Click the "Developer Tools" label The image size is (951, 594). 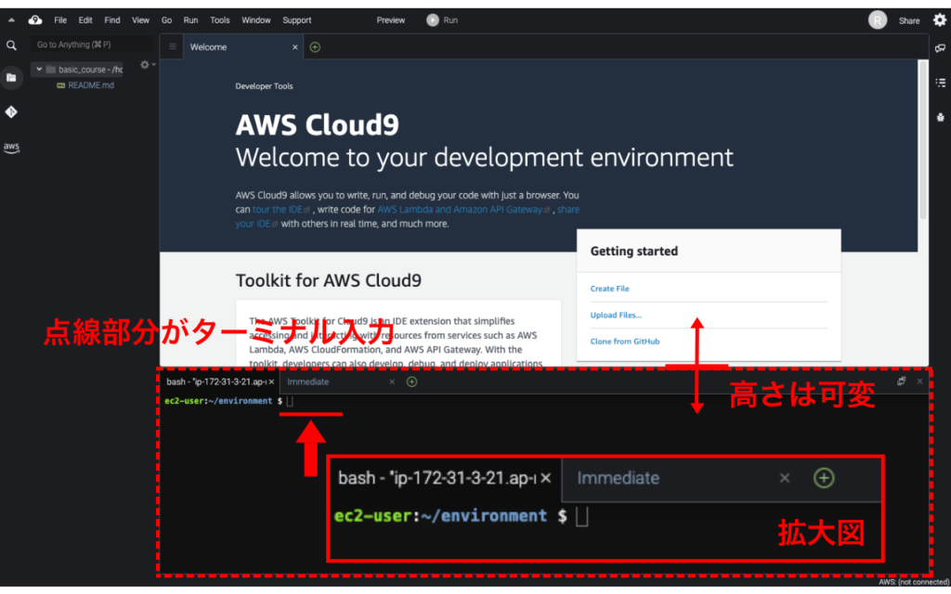(264, 86)
